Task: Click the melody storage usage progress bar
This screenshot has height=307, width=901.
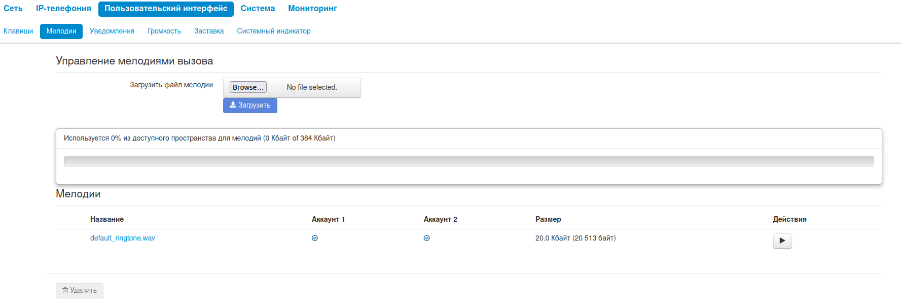Action: (468, 161)
